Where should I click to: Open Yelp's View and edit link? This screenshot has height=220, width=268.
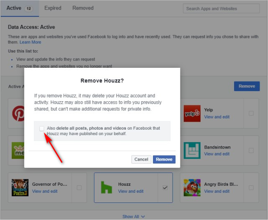pos(217,117)
